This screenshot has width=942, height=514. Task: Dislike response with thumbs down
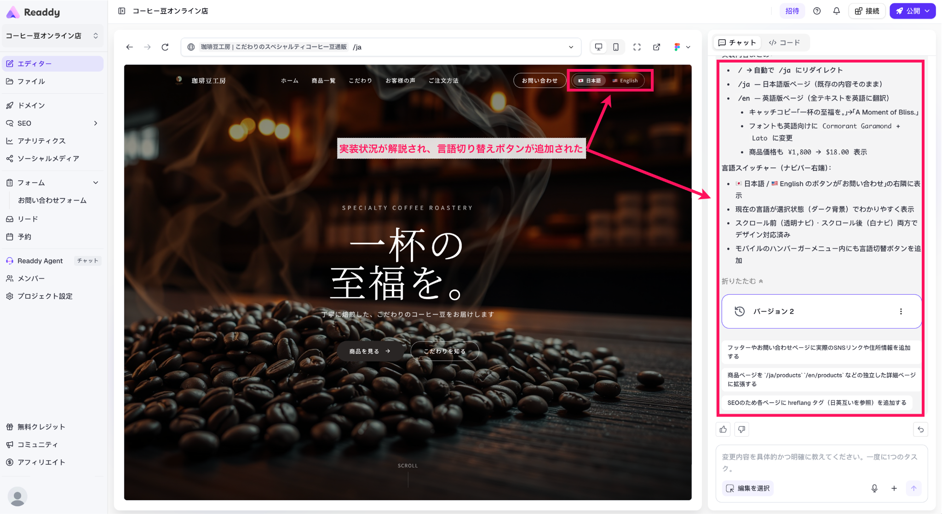pyautogui.click(x=741, y=429)
